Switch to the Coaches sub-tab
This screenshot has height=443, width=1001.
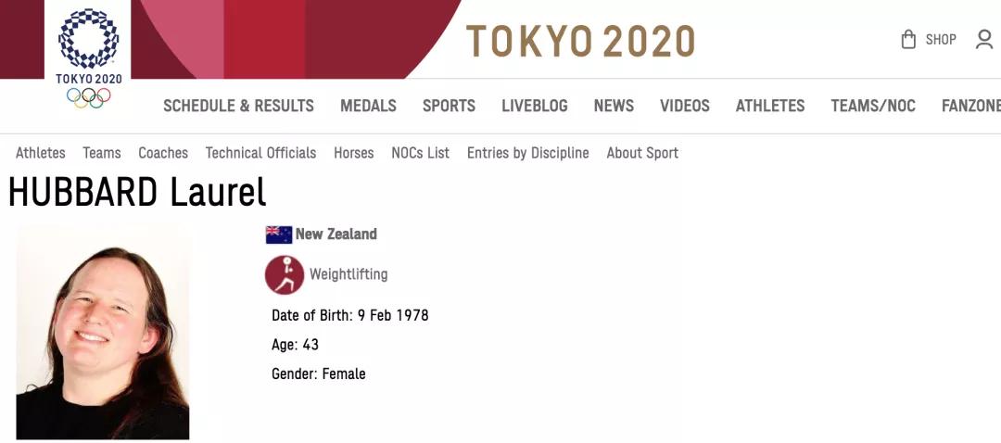163,153
